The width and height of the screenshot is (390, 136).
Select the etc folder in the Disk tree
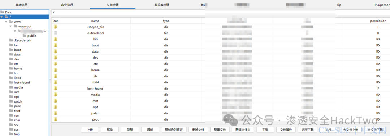click(16, 64)
